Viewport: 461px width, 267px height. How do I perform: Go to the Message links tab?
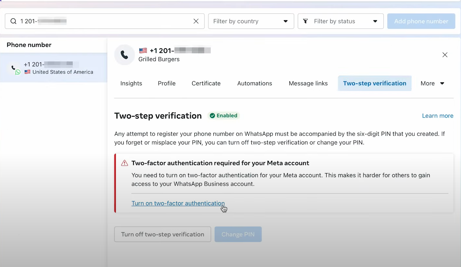tap(308, 83)
